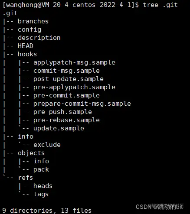Click the 'tree .git' command text

pos(160,5)
